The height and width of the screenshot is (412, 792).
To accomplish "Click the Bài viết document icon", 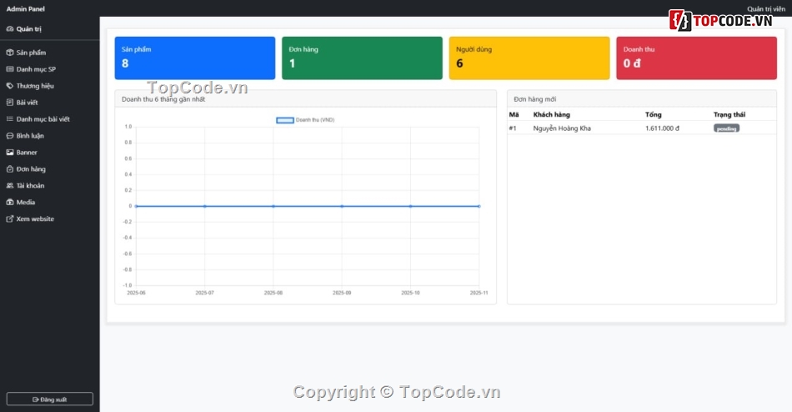I will (x=10, y=103).
